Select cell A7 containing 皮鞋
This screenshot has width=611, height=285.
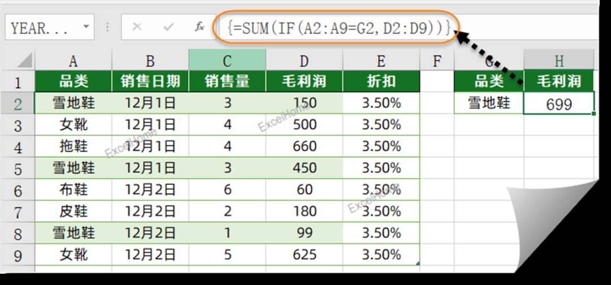(73, 211)
